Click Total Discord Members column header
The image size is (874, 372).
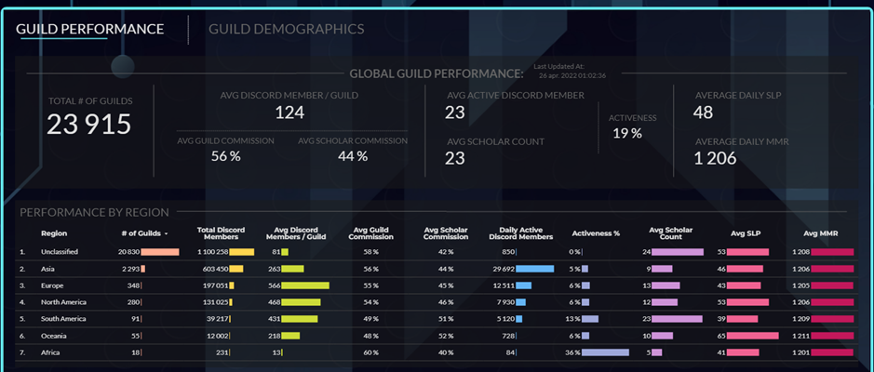[x=221, y=233]
